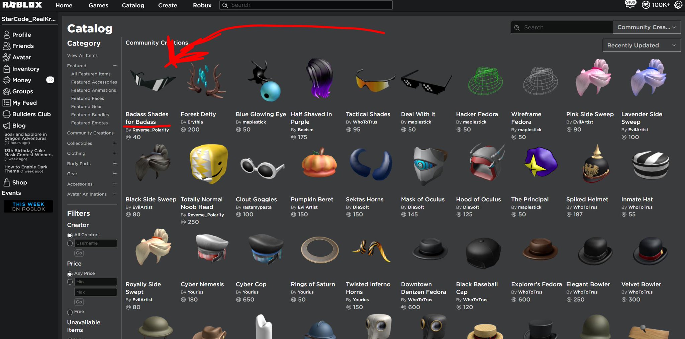Click the catalog search input field

tap(562, 27)
